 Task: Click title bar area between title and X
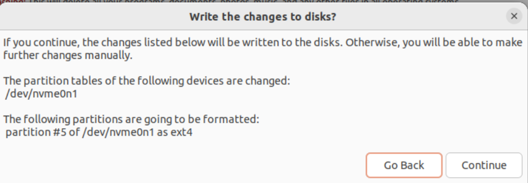[421, 17]
